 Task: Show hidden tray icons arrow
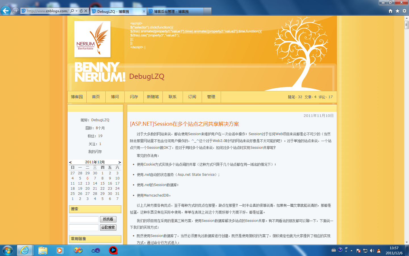point(351,251)
